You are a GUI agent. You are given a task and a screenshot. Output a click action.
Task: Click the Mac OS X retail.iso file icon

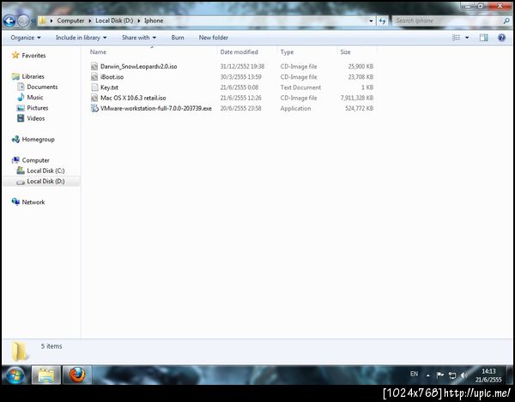tap(94, 98)
